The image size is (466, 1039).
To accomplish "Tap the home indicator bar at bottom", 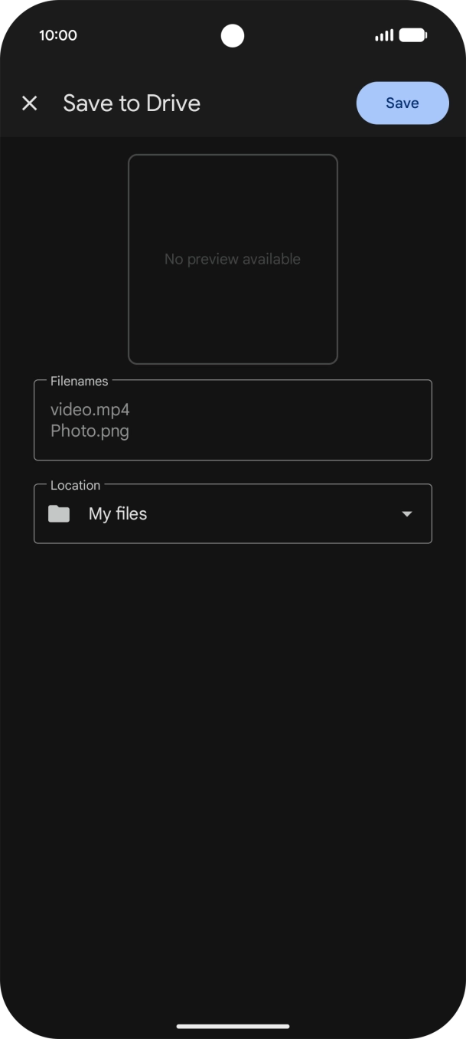I will (x=233, y=1026).
